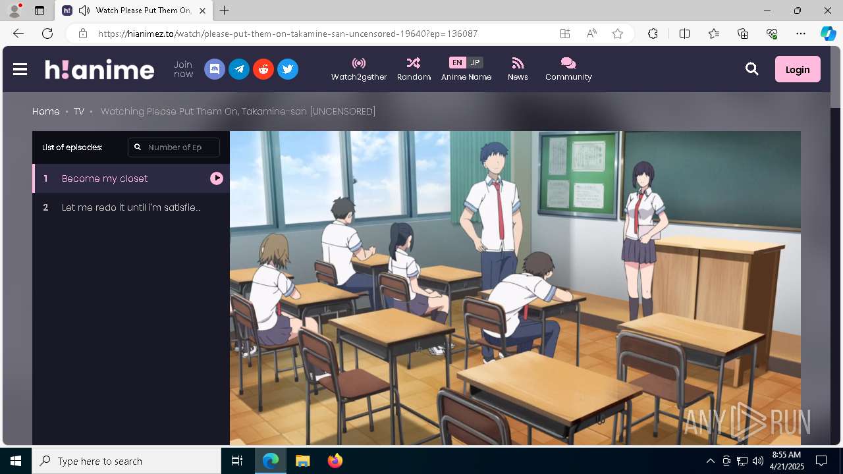This screenshot has width=843, height=474.
Task: Go to TV breadcrumb
Action: click(x=79, y=111)
